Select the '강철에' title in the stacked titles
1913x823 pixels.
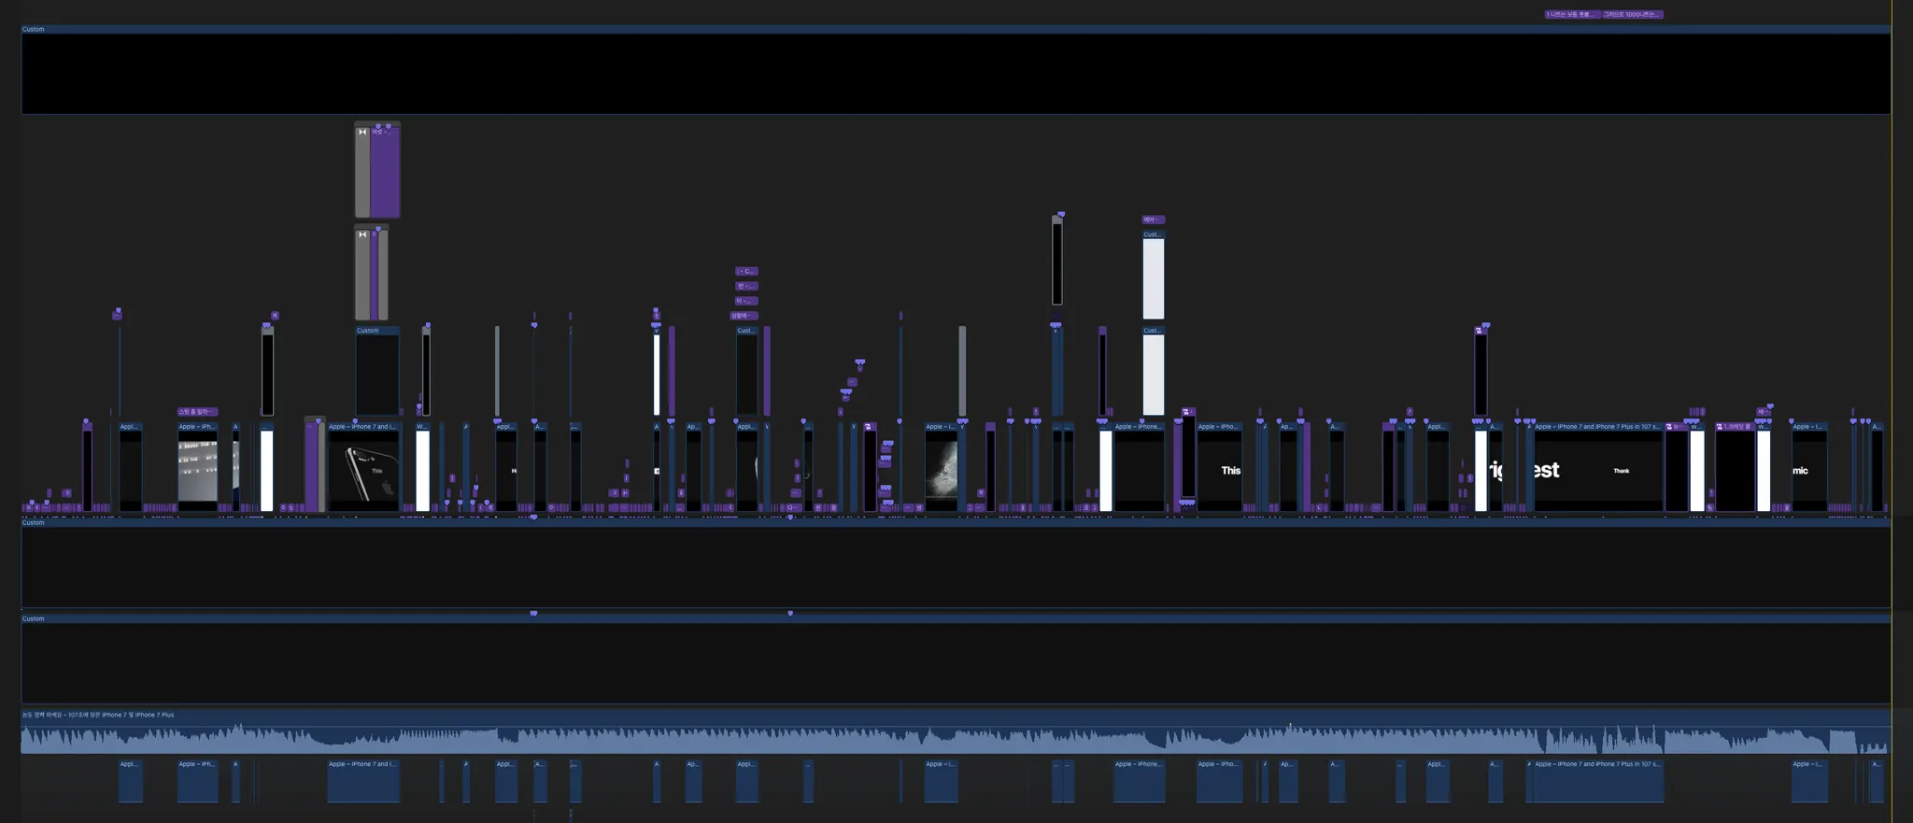(x=744, y=316)
